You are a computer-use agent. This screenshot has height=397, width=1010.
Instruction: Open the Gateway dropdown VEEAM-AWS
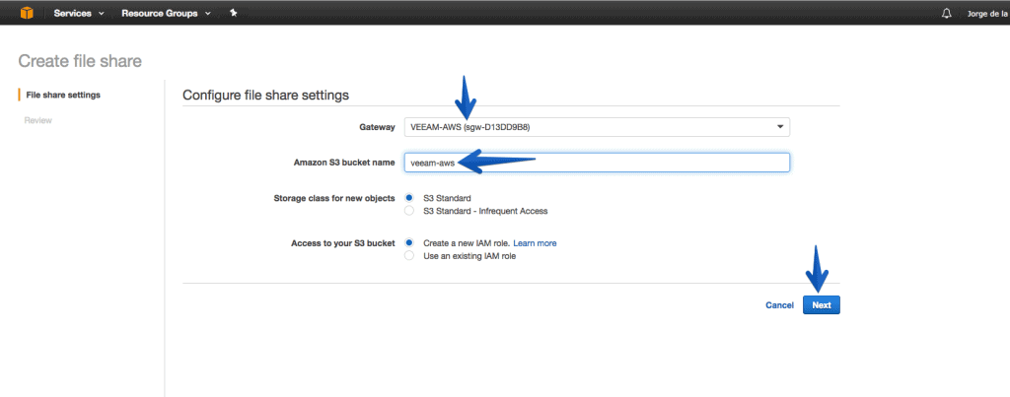[x=597, y=127]
